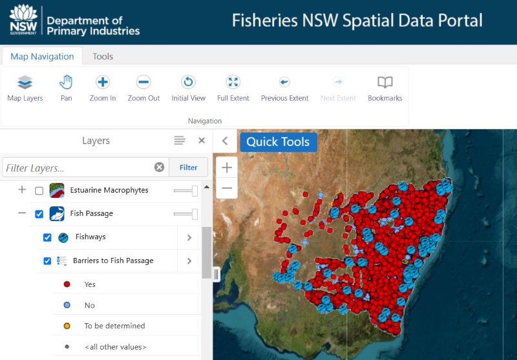This screenshot has height=360, width=517.
Task: Click the Fisheries NSW Spatial Data Portal title
Action: coord(357,21)
